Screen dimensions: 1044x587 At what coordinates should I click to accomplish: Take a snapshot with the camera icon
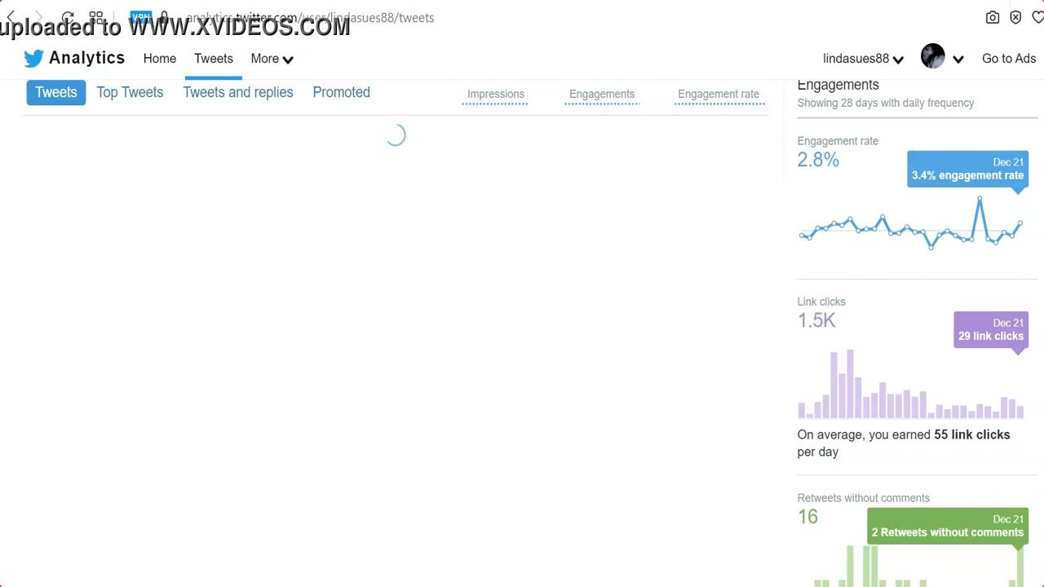click(x=993, y=17)
